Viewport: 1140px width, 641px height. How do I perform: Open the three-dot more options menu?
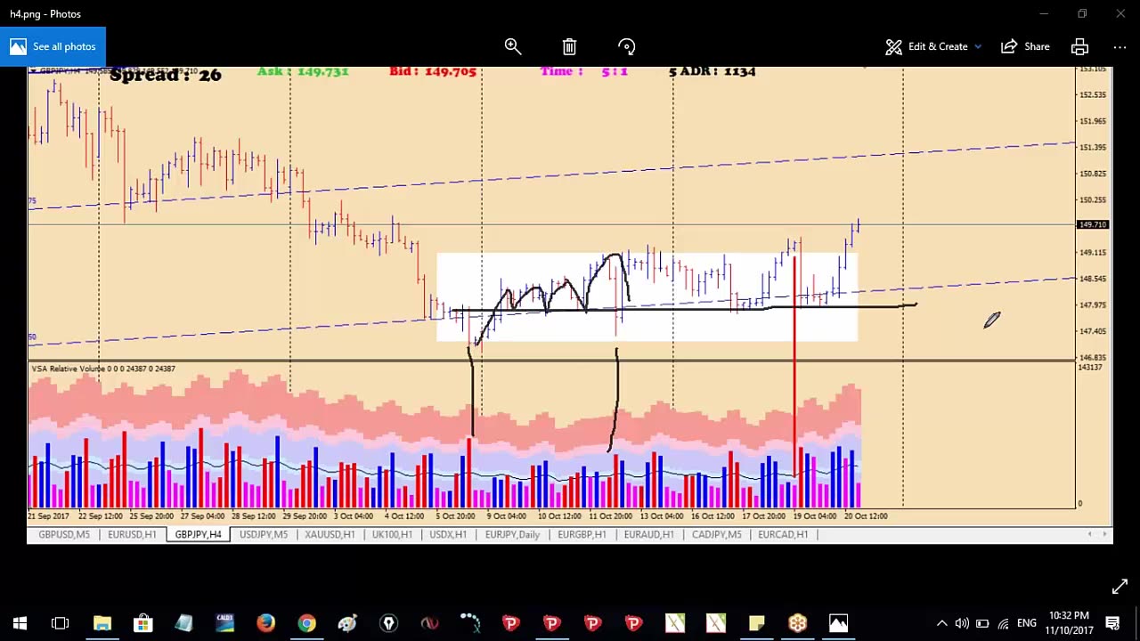1120,46
